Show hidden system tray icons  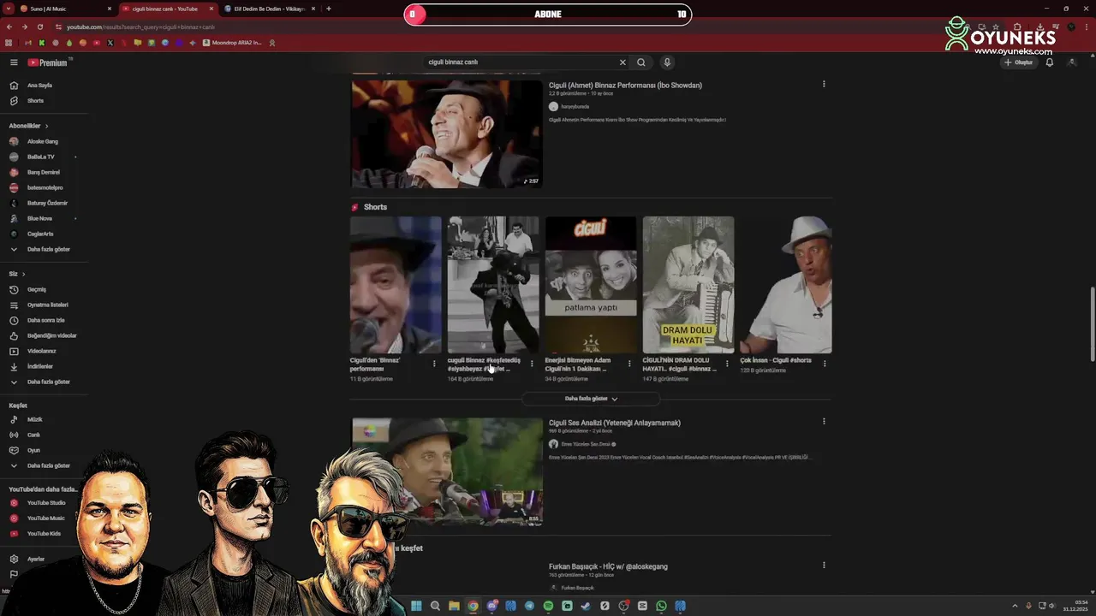pyautogui.click(x=1015, y=606)
